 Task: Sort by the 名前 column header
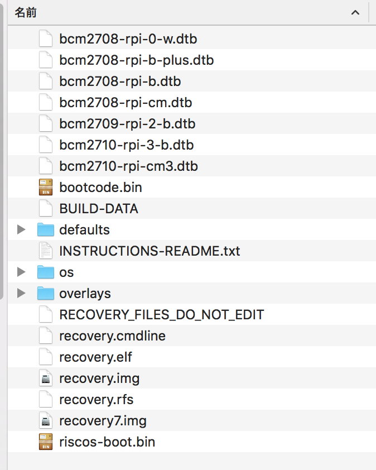coord(26,13)
